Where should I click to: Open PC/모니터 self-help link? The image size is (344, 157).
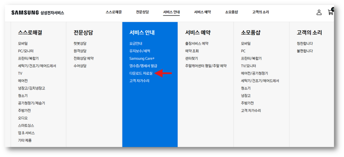click(x=26, y=51)
